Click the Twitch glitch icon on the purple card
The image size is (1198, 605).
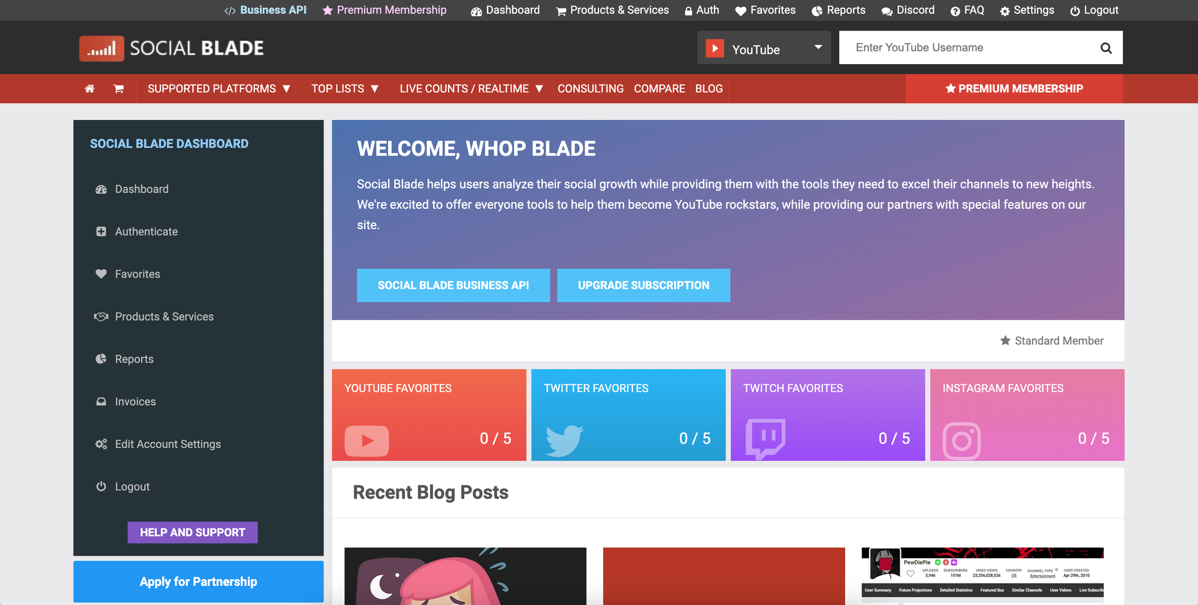(x=766, y=439)
